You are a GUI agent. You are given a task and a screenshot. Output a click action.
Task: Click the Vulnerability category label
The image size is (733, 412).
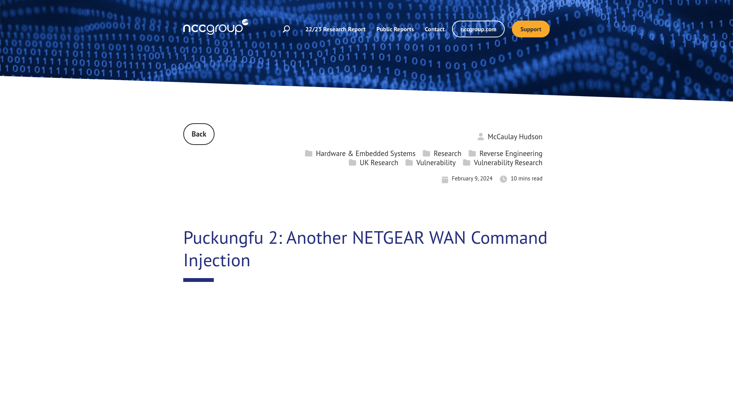[x=436, y=163]
